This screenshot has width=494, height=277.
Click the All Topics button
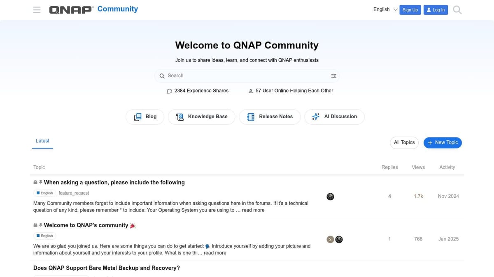(404, 142)
